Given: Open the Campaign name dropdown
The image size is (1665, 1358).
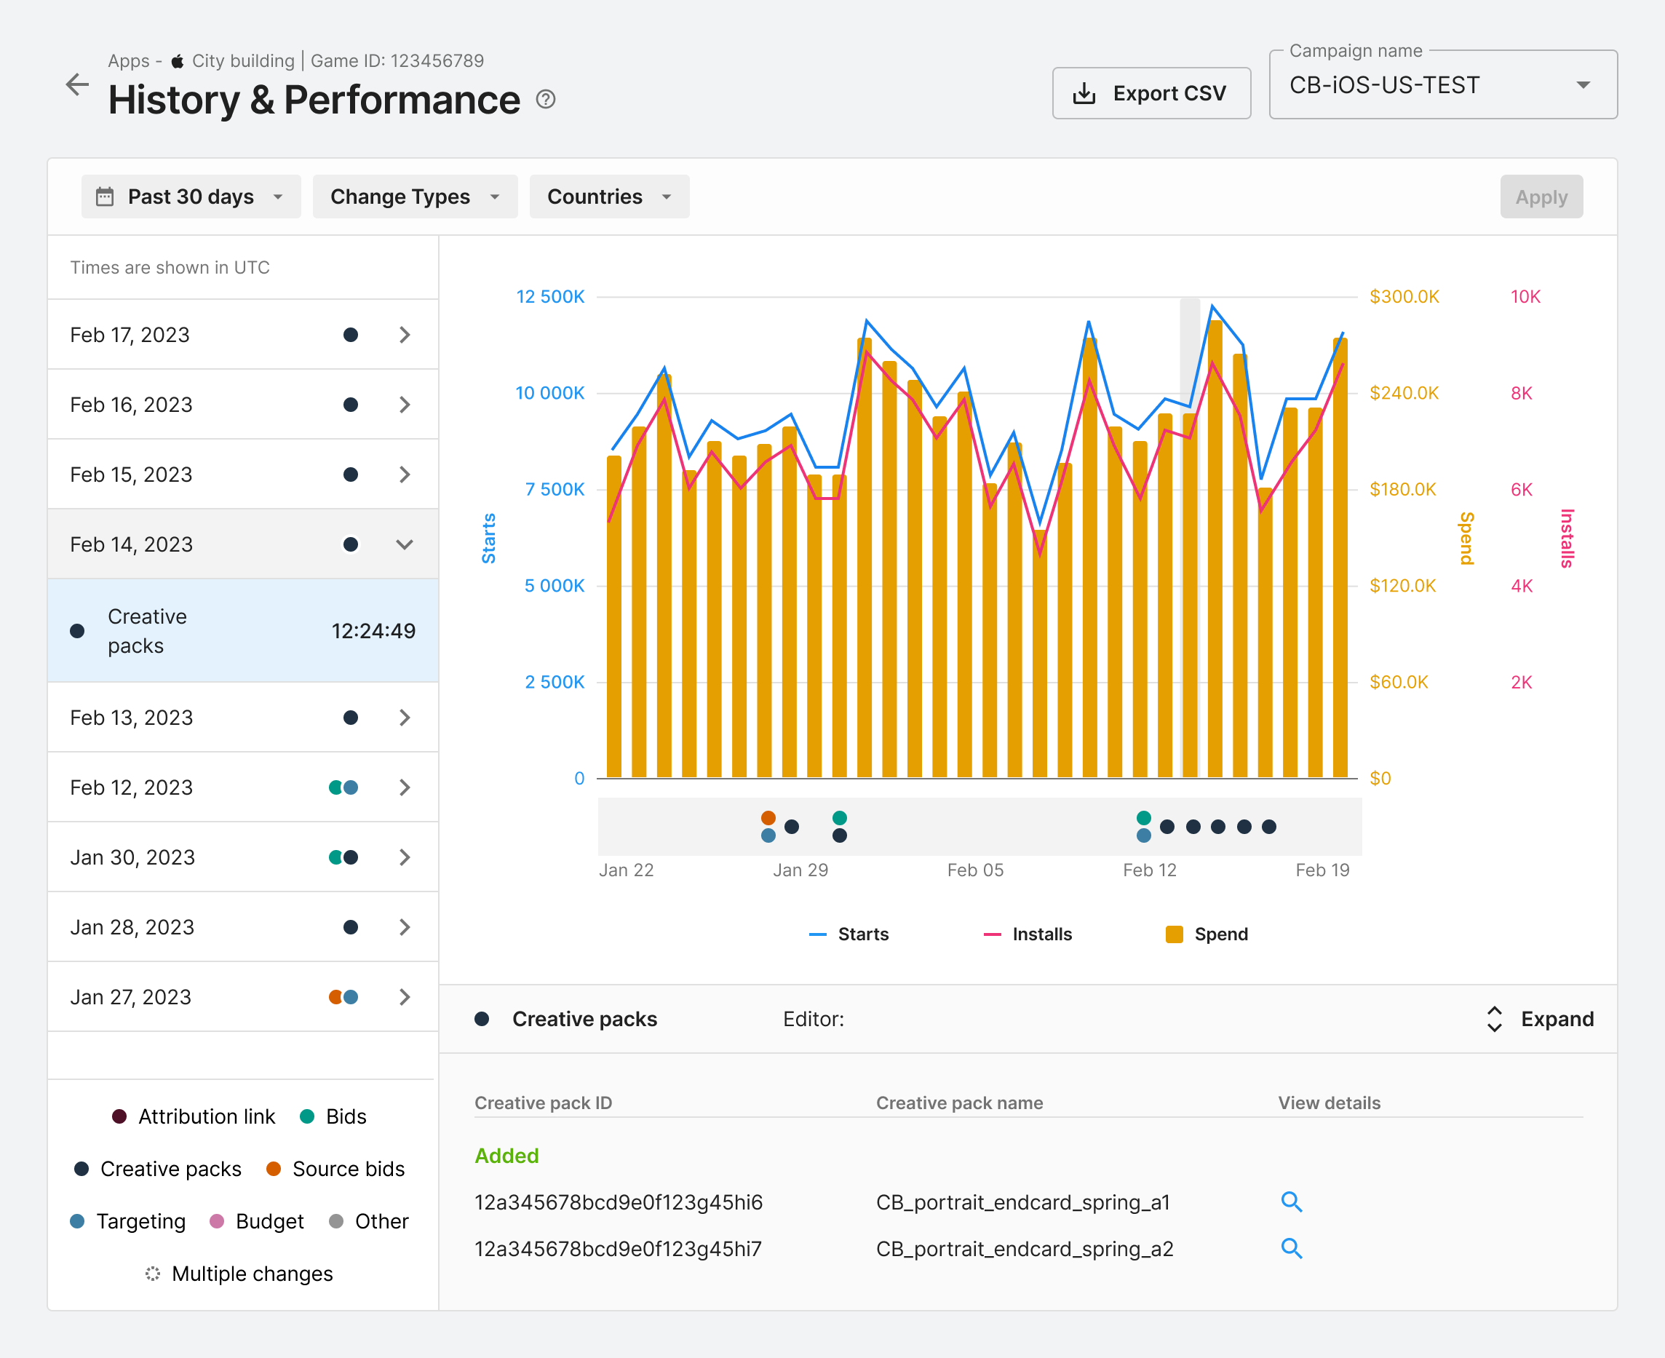Looking at the screenshot, I should (1443, 84).
